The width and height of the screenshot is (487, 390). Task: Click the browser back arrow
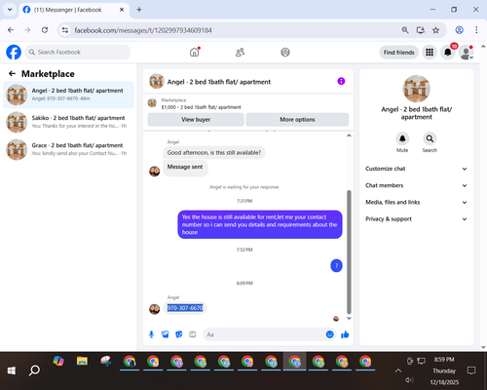(11, 30)
